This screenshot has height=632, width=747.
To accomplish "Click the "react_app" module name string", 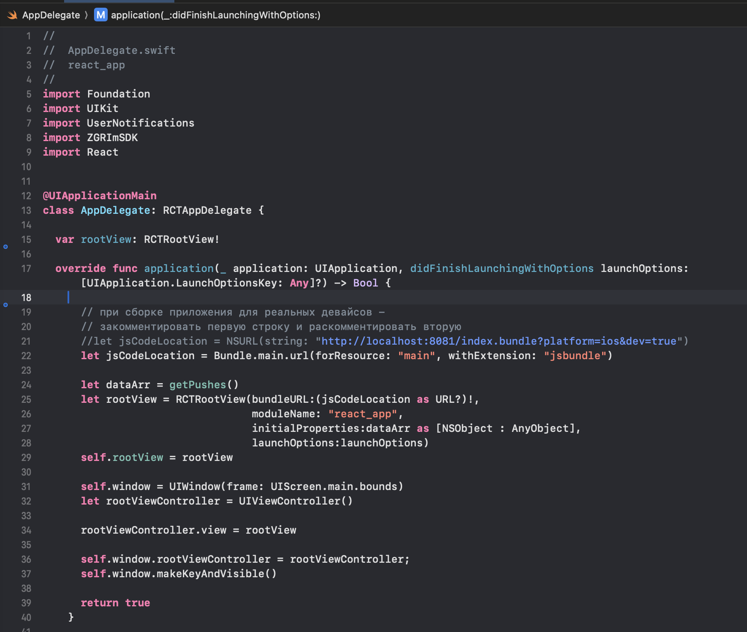I will [363, 414].
